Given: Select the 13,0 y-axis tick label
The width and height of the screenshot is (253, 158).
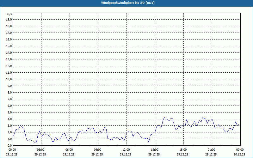Looking at the screenshot, I should (x=9, y=59).
